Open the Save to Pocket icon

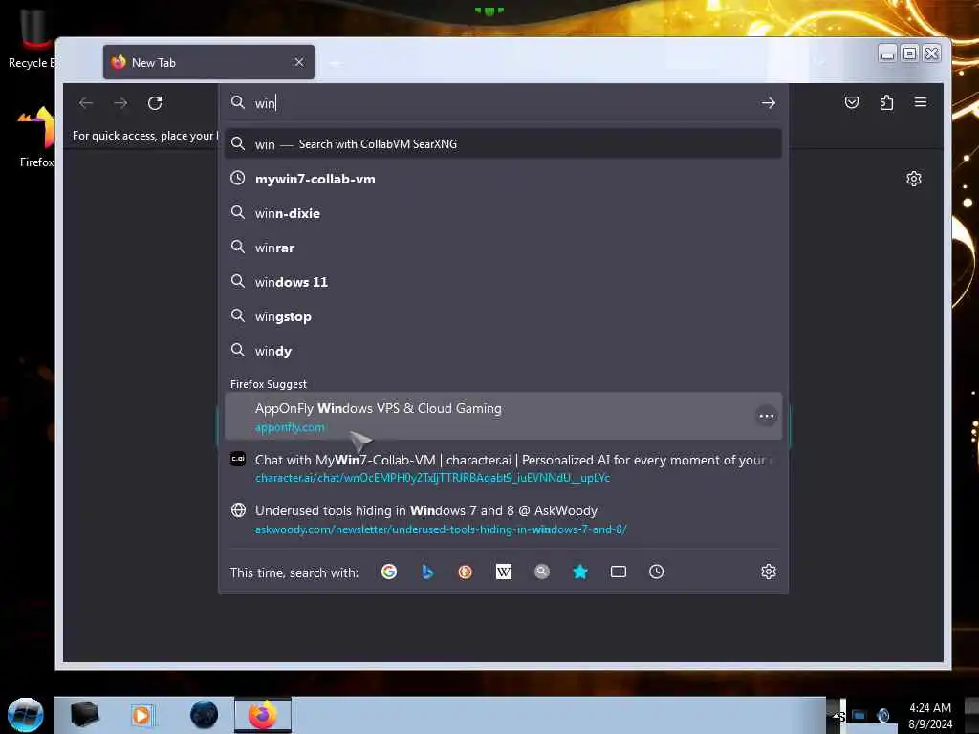click(852, 102)
